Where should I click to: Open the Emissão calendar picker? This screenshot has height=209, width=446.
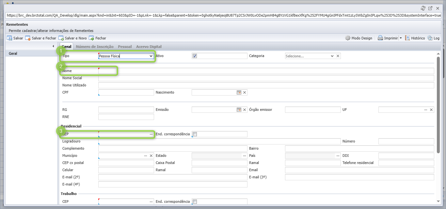[x=239, y=110]
